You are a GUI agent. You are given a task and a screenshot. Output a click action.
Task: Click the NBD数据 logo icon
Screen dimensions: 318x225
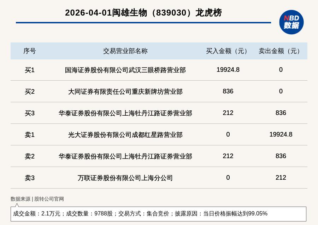[291, 22]
